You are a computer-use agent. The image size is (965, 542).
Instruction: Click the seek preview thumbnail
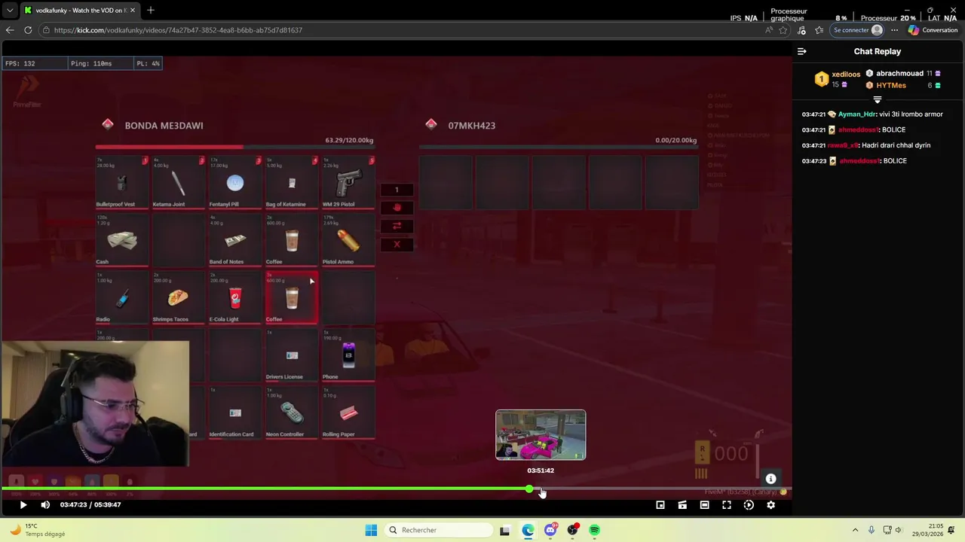[x=541, y=435]
